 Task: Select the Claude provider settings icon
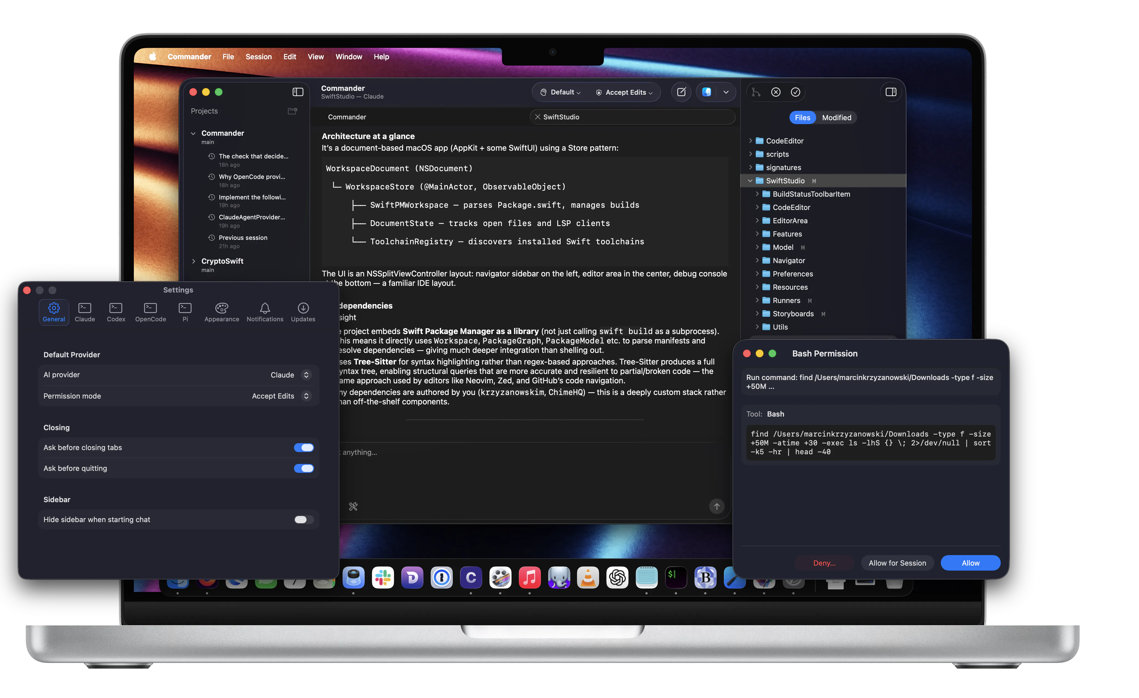click(x=85, y=312)
